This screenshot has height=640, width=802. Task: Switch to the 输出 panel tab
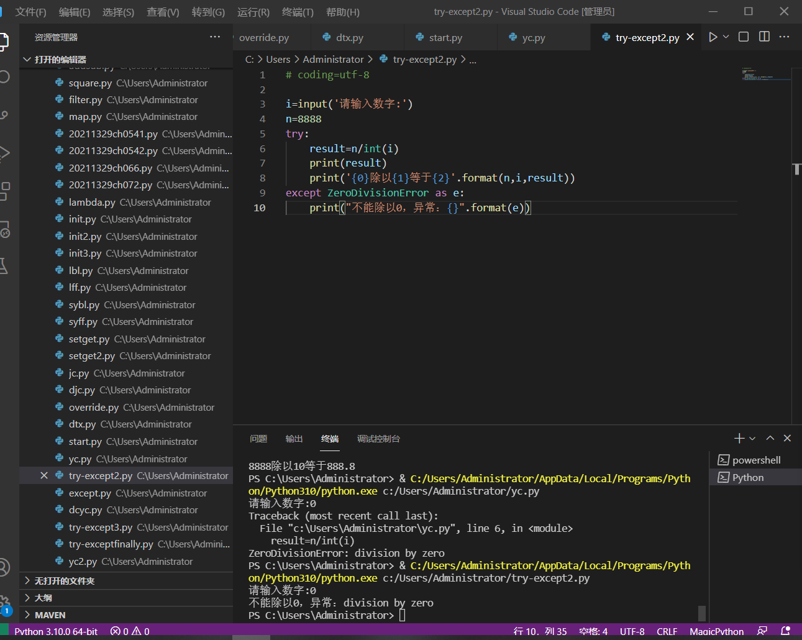click(294, 439)
